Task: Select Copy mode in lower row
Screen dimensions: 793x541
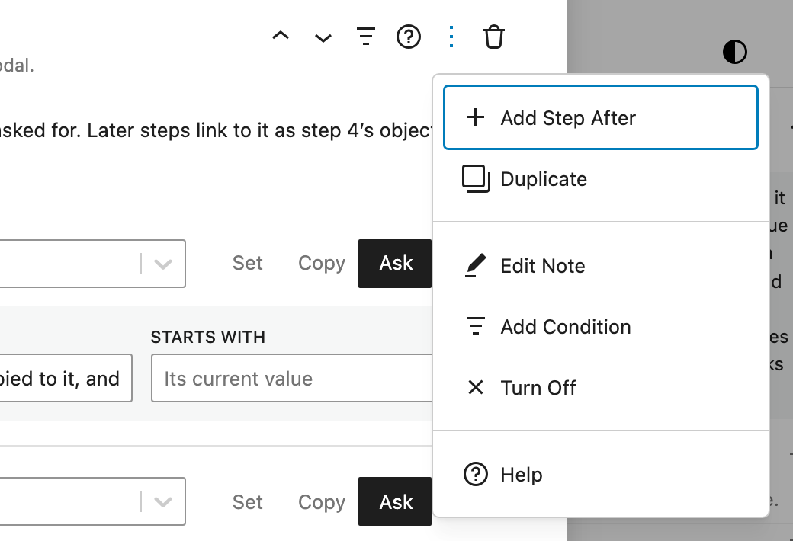Action: [322, 502]
